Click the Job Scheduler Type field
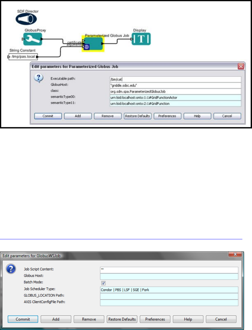This screenshot has height=330, width=252. (x=169, y=290)
